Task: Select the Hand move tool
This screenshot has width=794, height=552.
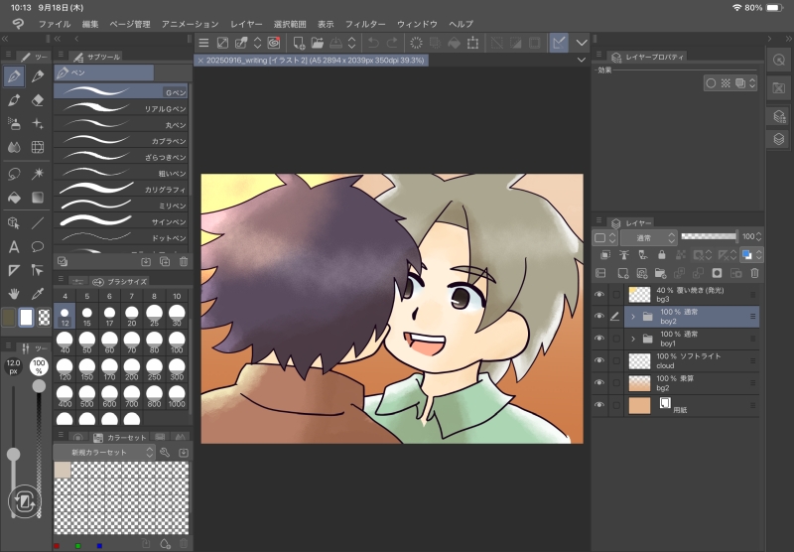Action: point(14,294)
